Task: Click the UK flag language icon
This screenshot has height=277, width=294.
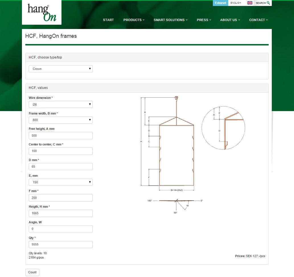Action: pos(250,3)
